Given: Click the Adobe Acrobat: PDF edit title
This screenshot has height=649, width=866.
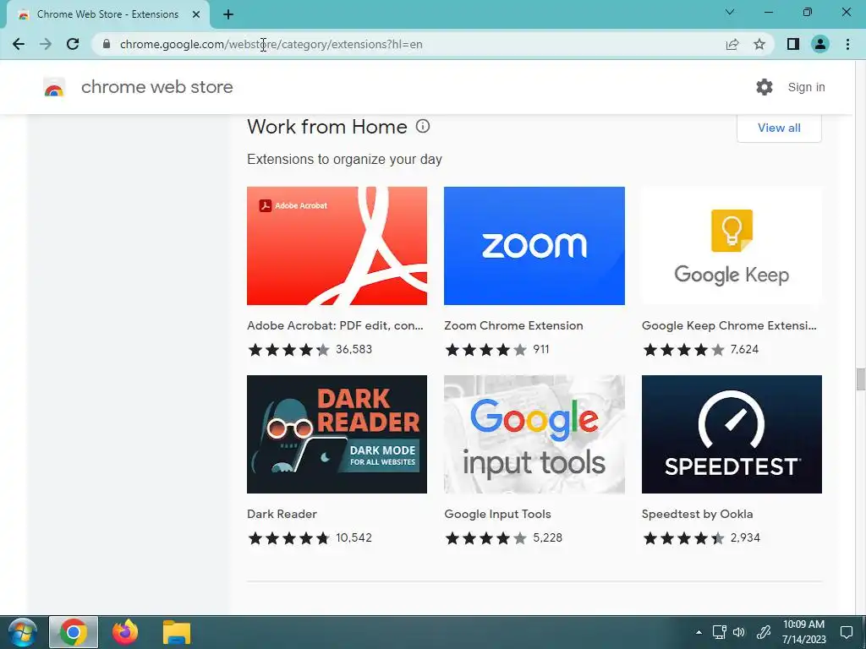Looking at the screenshot, I should pos(335,325).
